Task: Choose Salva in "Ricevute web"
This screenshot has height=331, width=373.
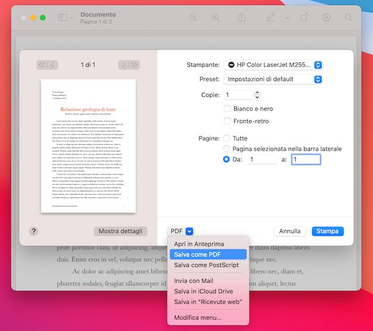Action: [208, 302]
